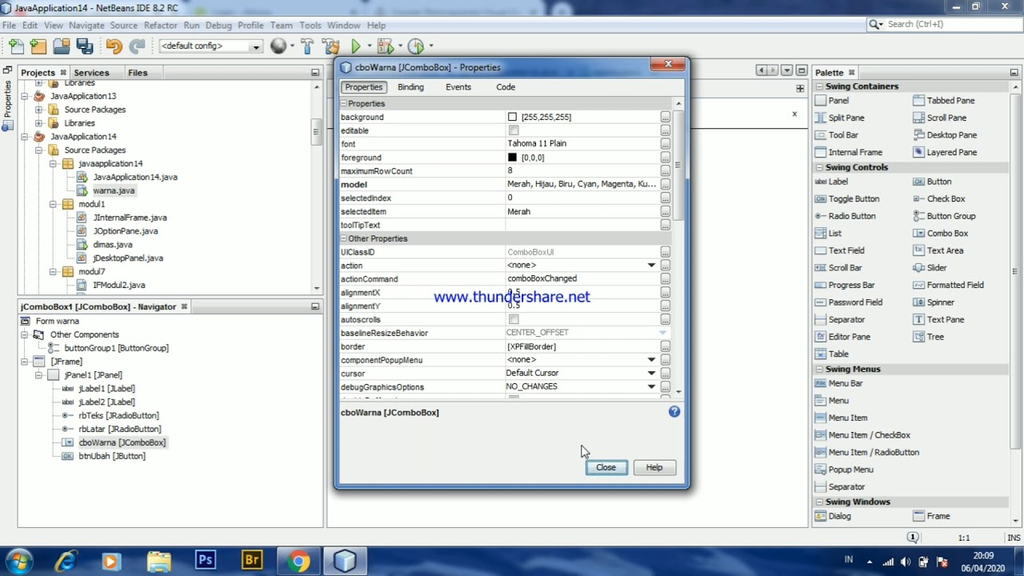Image resolution: width=1024 pixels, height=576 pixels.
Task: Open help icon in properties description area
Action: click(674, 411)
